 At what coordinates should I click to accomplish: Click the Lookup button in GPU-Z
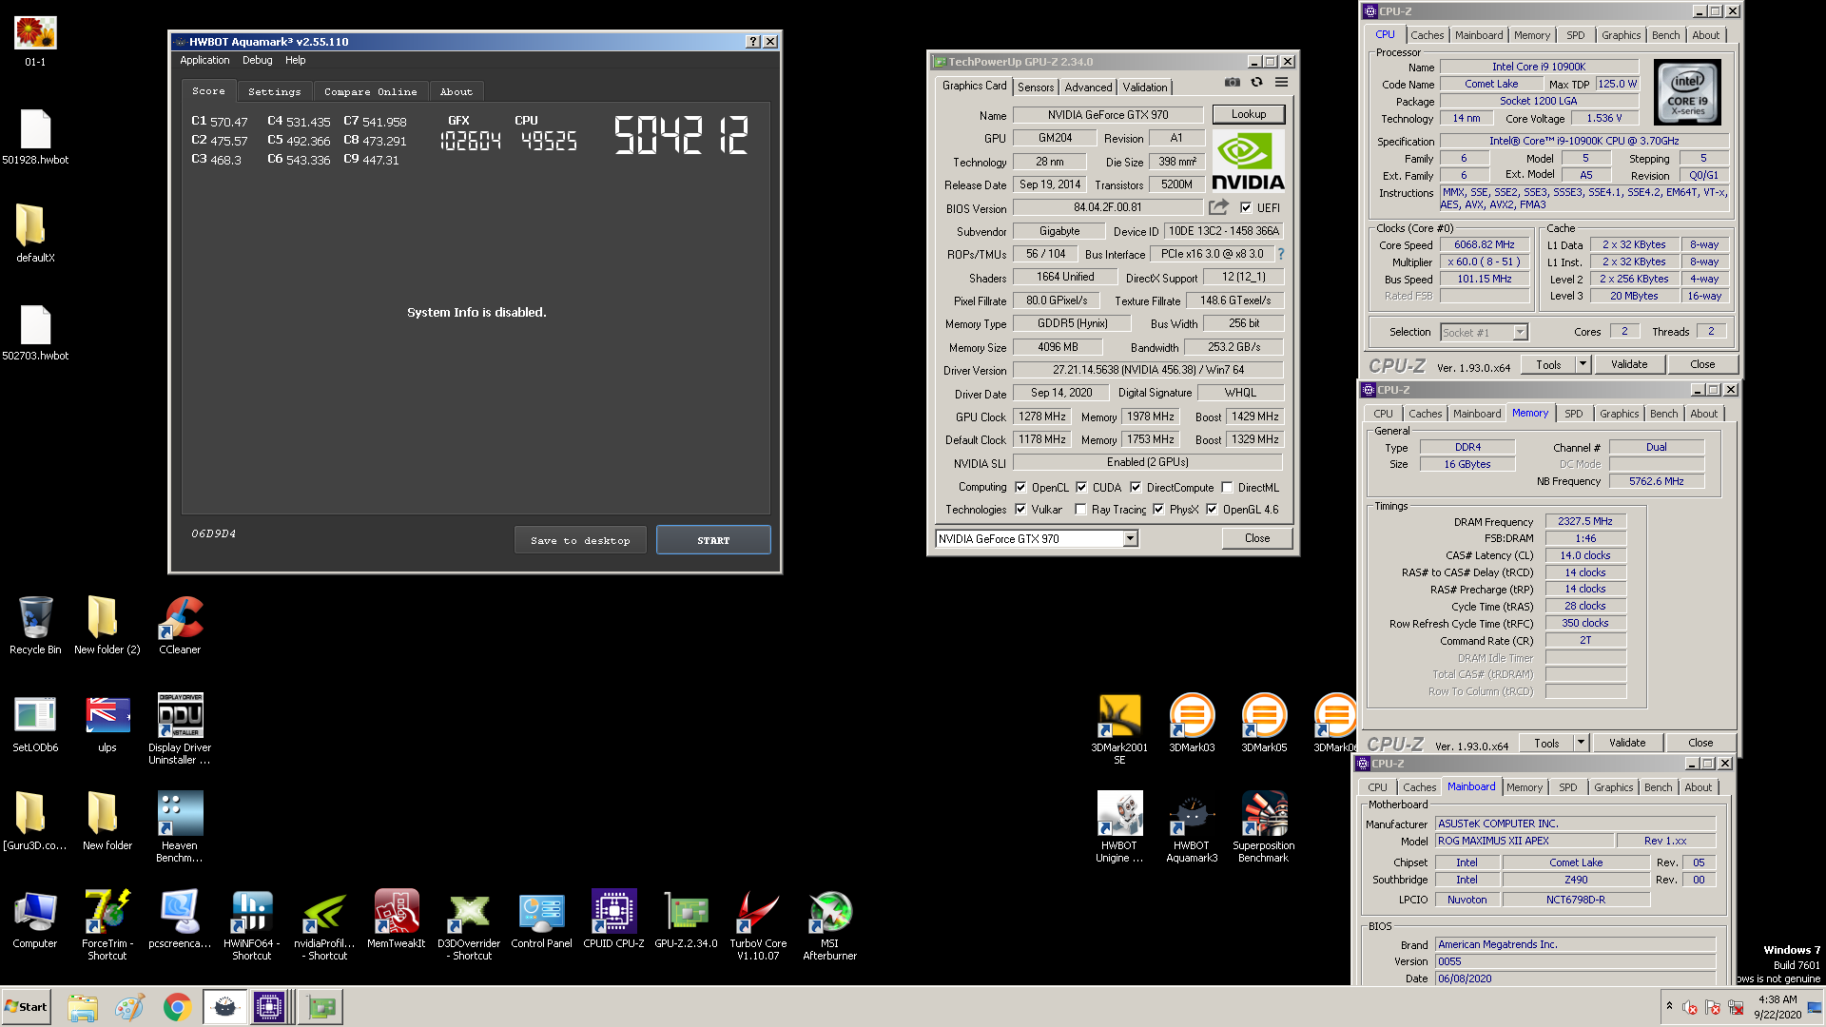pyautogui.click(x=1249, y=114)
